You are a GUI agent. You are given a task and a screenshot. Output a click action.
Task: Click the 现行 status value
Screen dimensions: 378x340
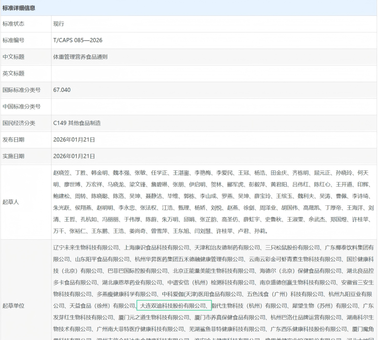coord(58,24)
